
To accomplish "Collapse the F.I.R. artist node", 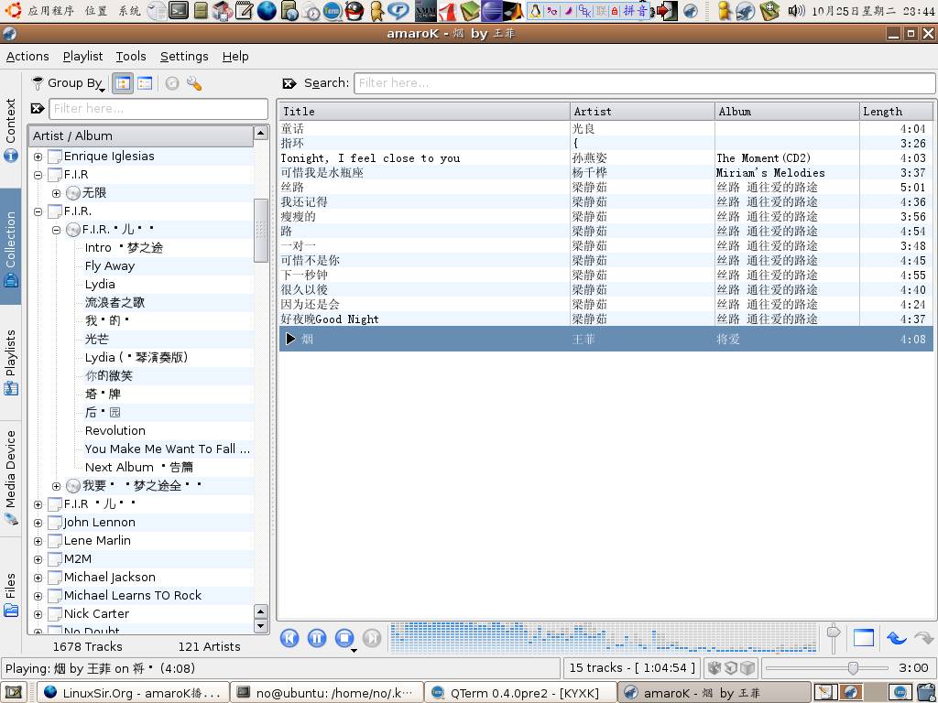I will click(x=38, y=211).
